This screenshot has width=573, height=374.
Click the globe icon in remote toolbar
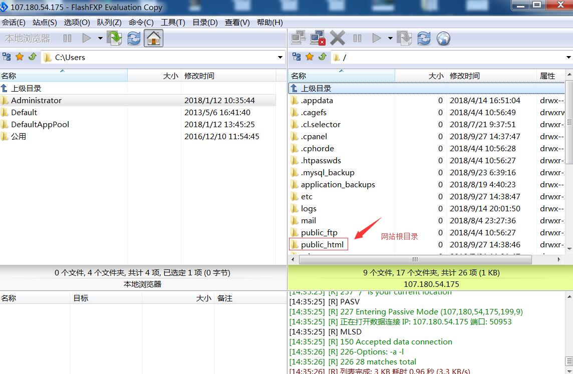443,39
